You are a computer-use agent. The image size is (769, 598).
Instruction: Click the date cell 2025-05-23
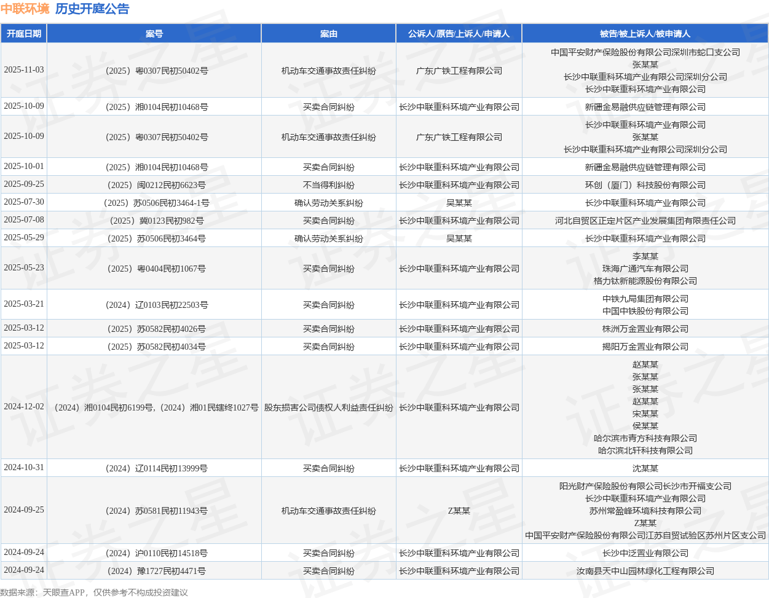click(24, 268)
